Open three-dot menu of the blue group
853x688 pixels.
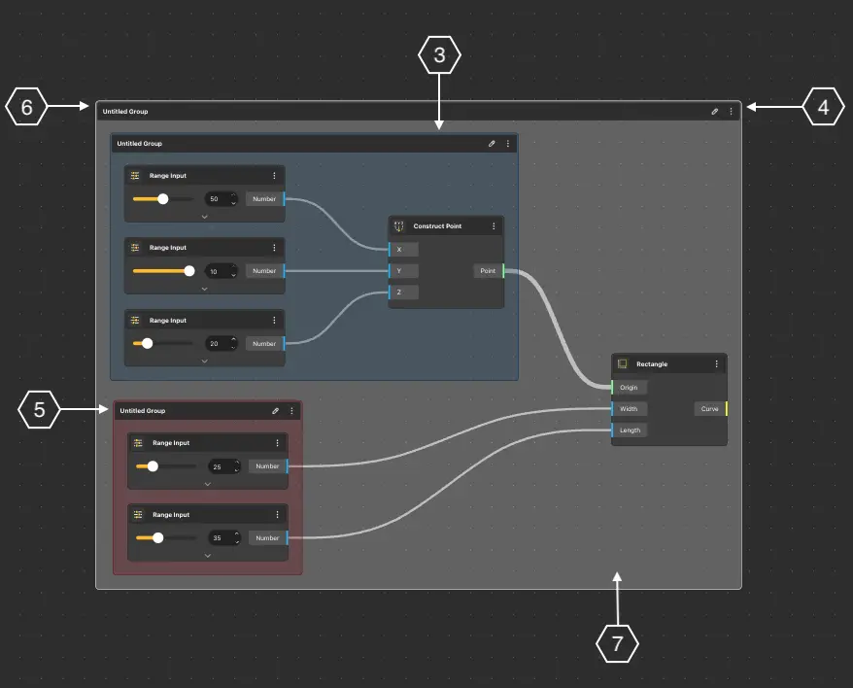tap(507, 144)
